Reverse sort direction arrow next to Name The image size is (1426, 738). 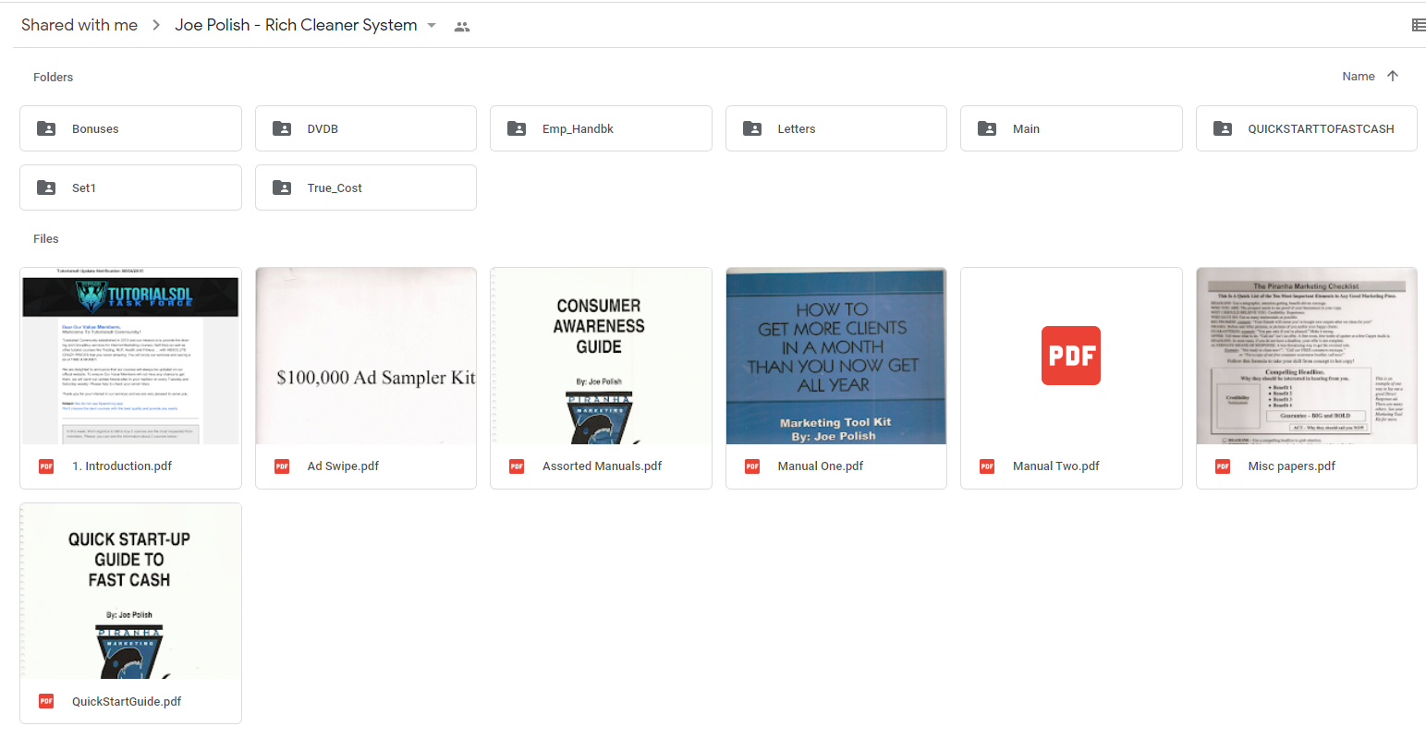point(1393,77)
